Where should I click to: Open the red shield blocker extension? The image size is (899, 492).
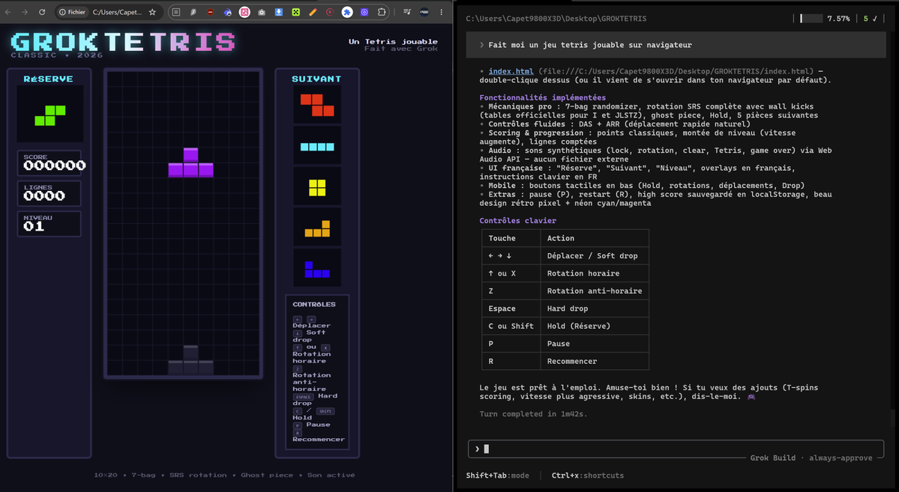pyautogui.click(x=211, y=12)
